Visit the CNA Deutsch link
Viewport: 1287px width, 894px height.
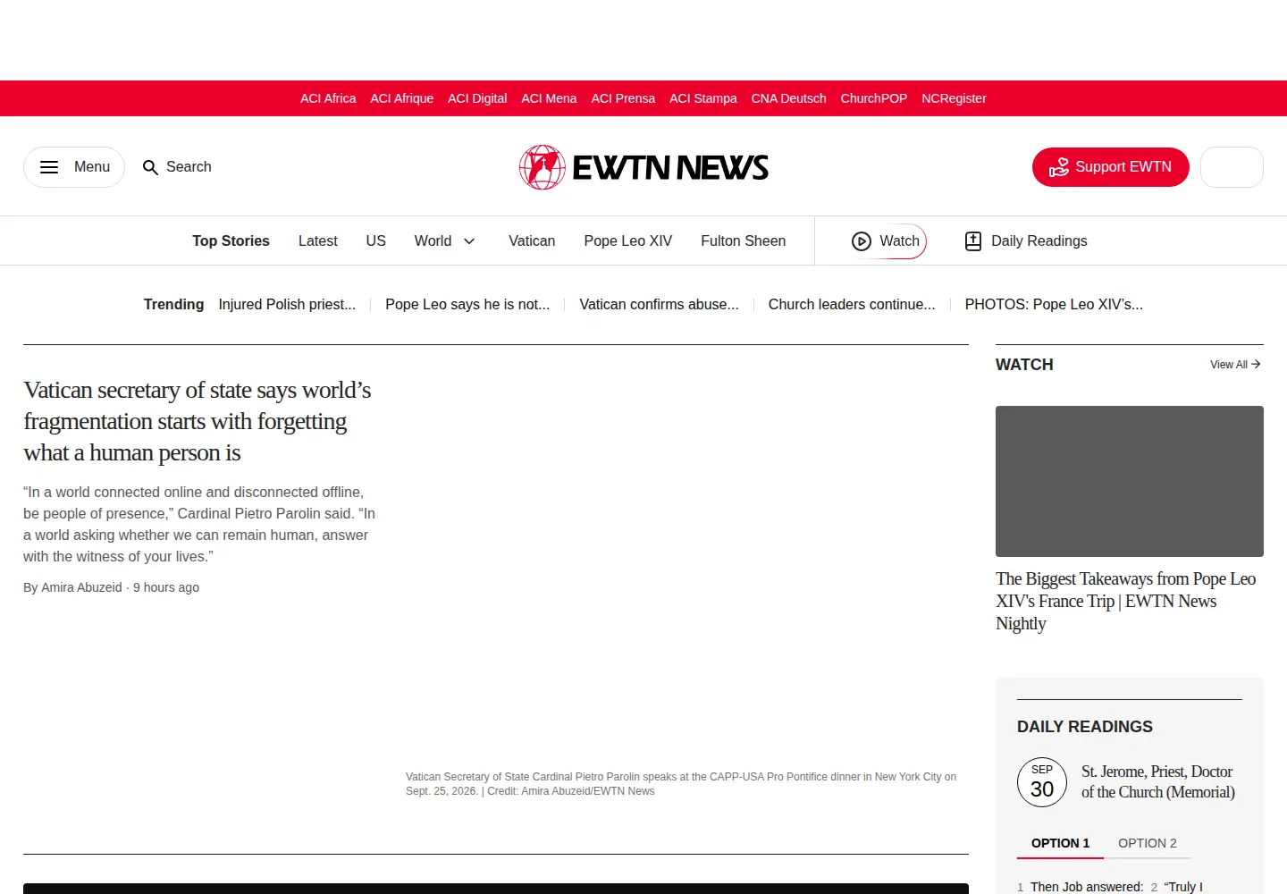(x=788, y=98)
